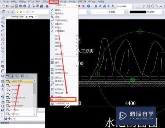This screenshot has height=128, width=165.
Task: Click the Save floppy disk icon
Action: [x=12, y=6]
